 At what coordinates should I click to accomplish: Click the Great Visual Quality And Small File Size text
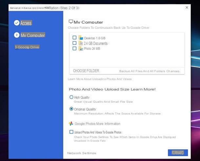(x=103, y=102)
